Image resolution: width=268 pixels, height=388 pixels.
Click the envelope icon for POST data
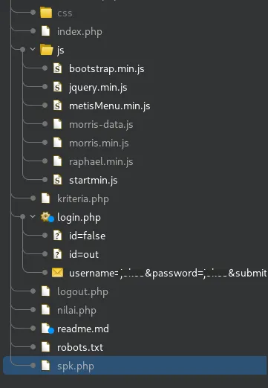coord(58,273)
